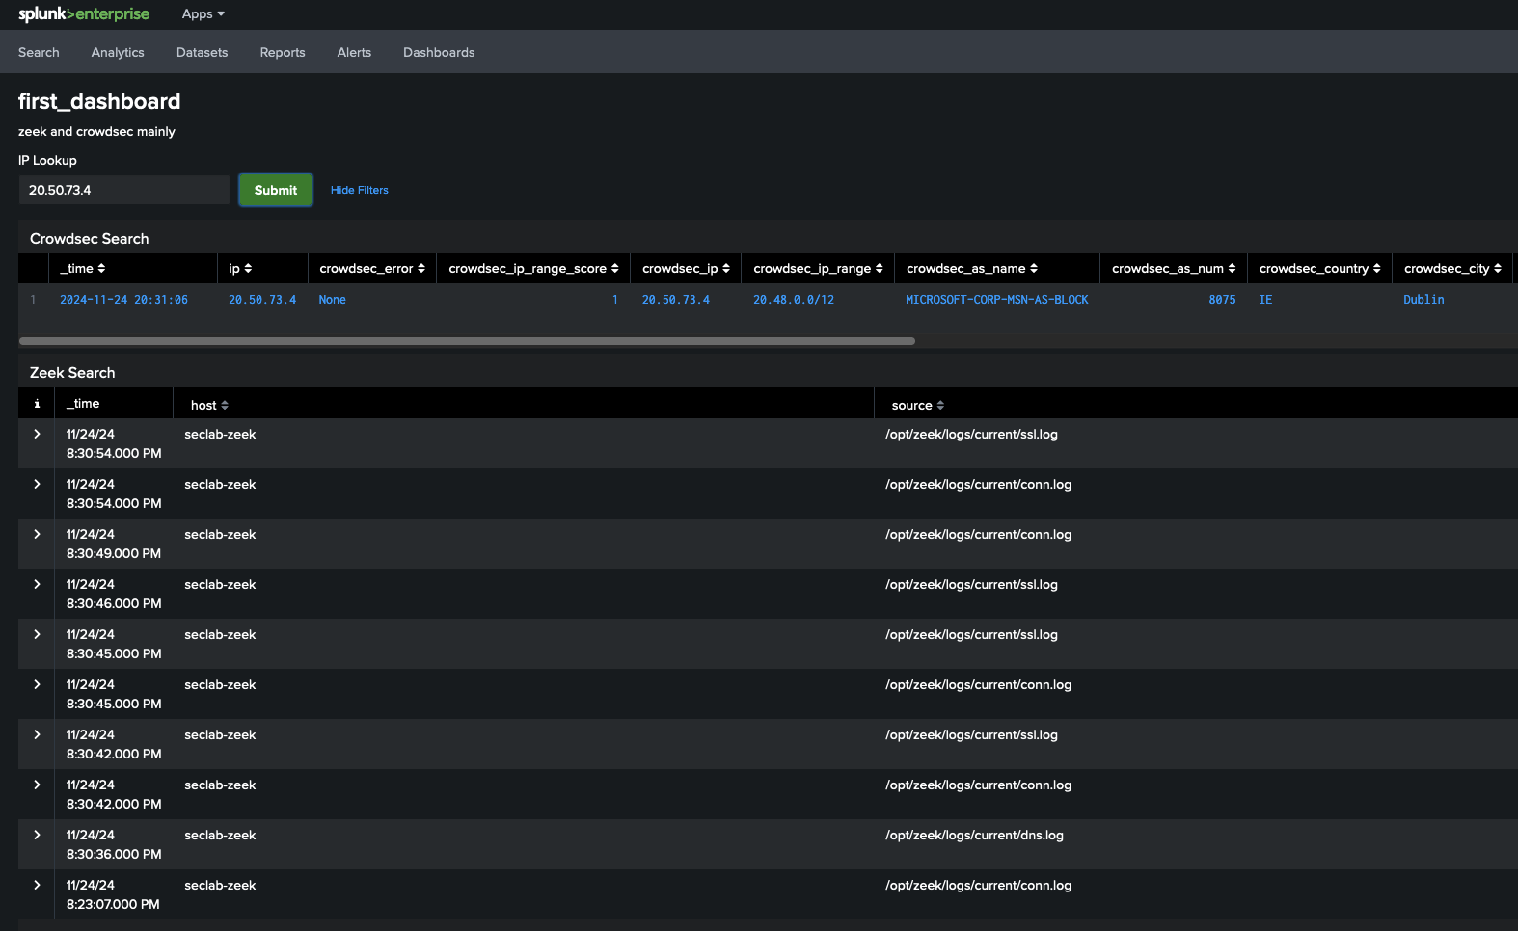Click timestamp 2024-11-24 20:31:06 cell

click(x=123, y=300)
